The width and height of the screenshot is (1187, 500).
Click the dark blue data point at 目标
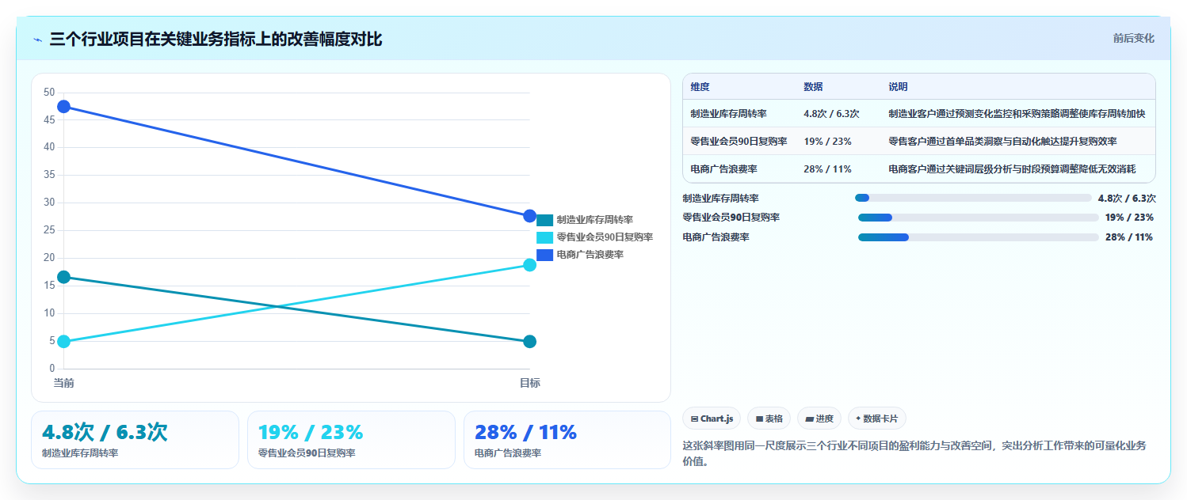[530, 216]
